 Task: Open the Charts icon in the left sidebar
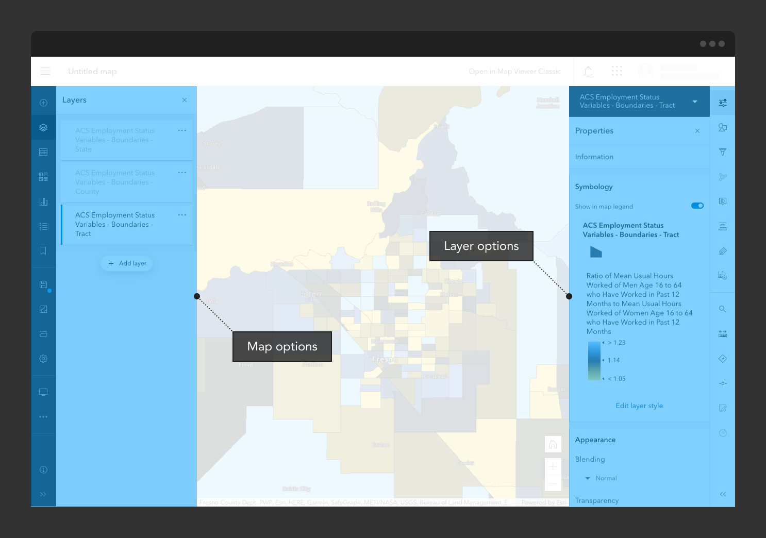pyautogui.click(x=43, y=201)
